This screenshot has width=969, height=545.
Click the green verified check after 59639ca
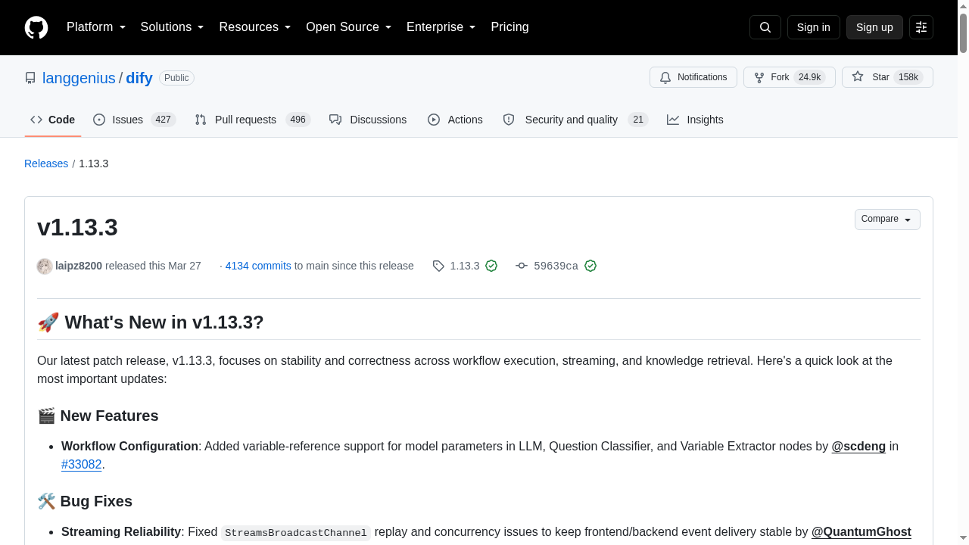click(x=590, y=266)
